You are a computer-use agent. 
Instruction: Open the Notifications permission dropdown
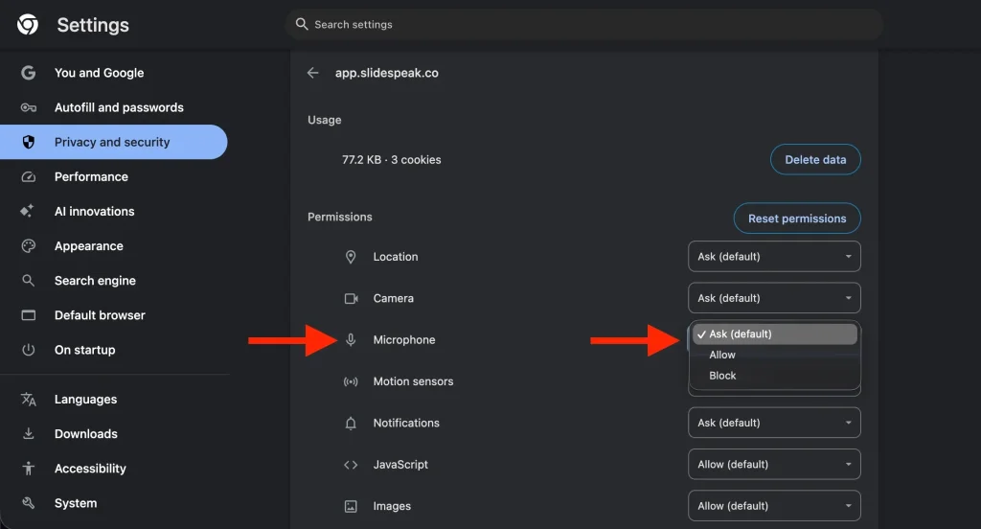774,423
